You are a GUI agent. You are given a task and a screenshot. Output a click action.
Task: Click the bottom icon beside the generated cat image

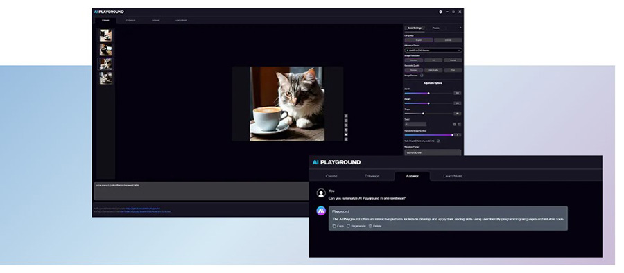point(346,139)
